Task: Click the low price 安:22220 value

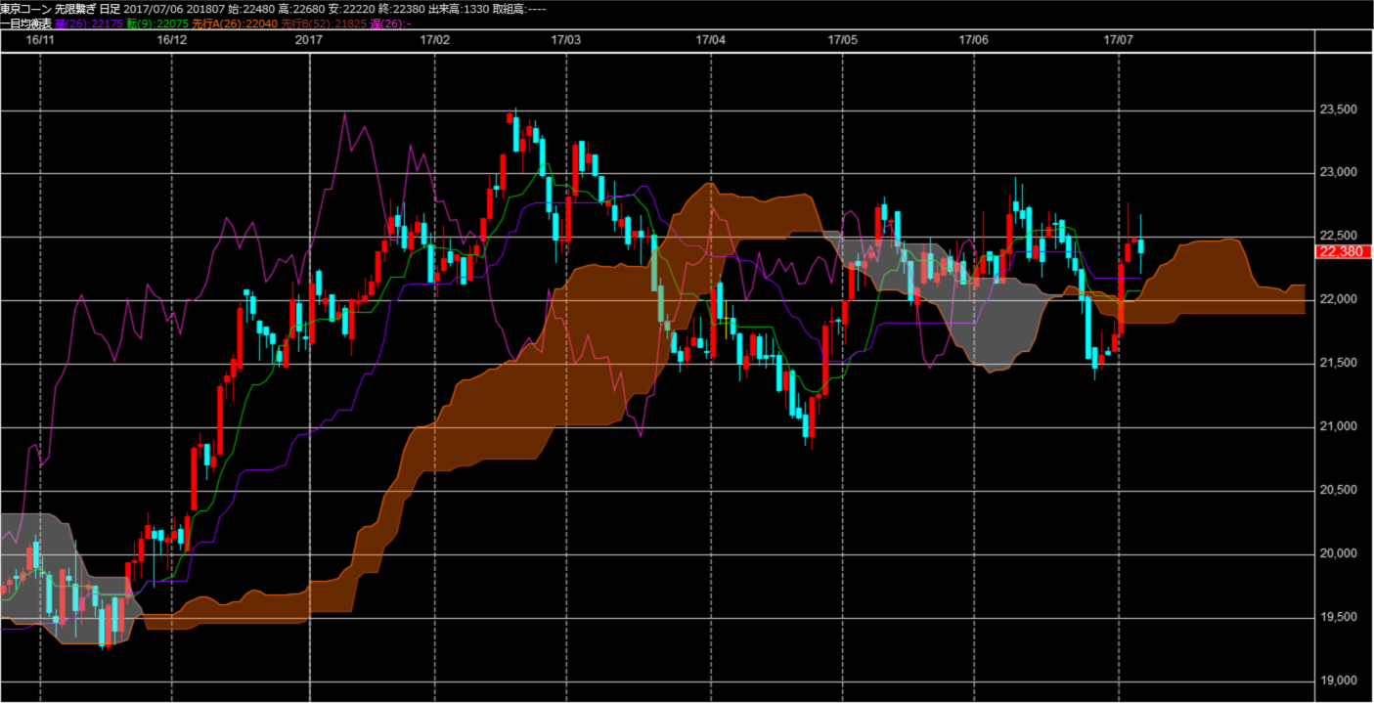Action: pyautogui.click(x=351, y=9)
